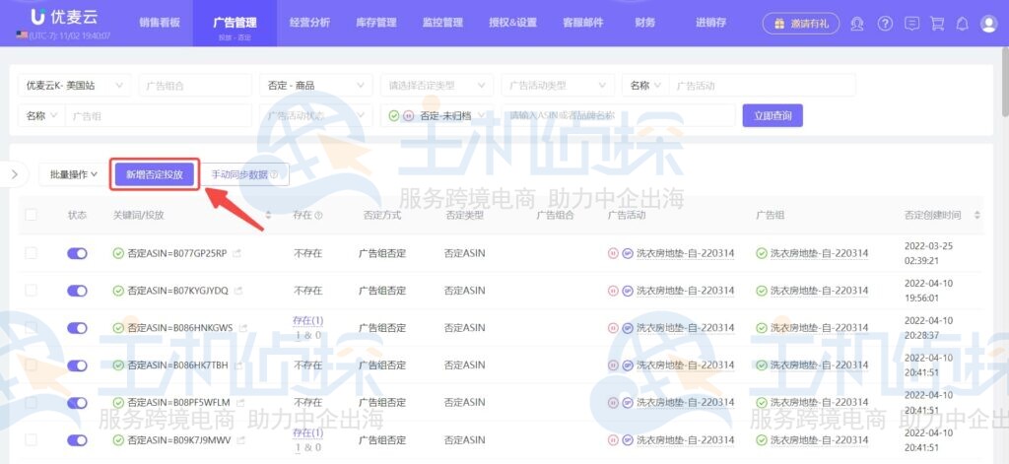
Task: Open the 优麦云K-美国站 store dropdown
Action: tap(74, 86)
